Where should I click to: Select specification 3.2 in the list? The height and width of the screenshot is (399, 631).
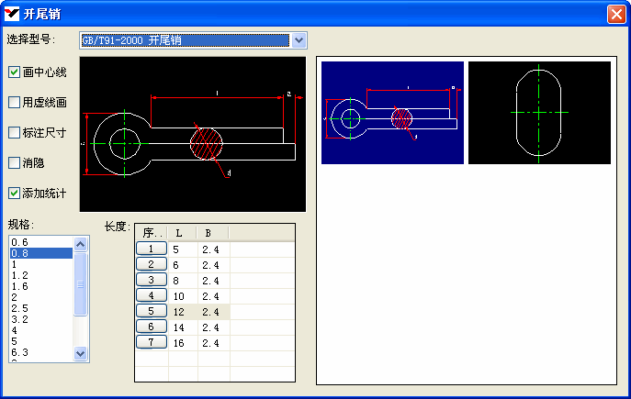point(41,319)
